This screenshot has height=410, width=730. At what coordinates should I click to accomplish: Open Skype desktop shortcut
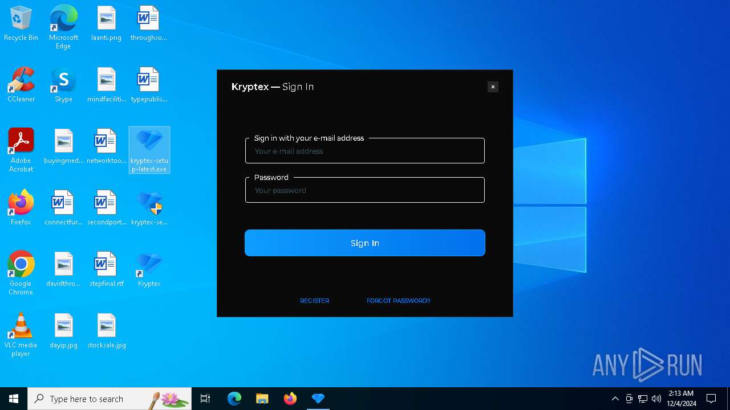[x=63, y=85]
